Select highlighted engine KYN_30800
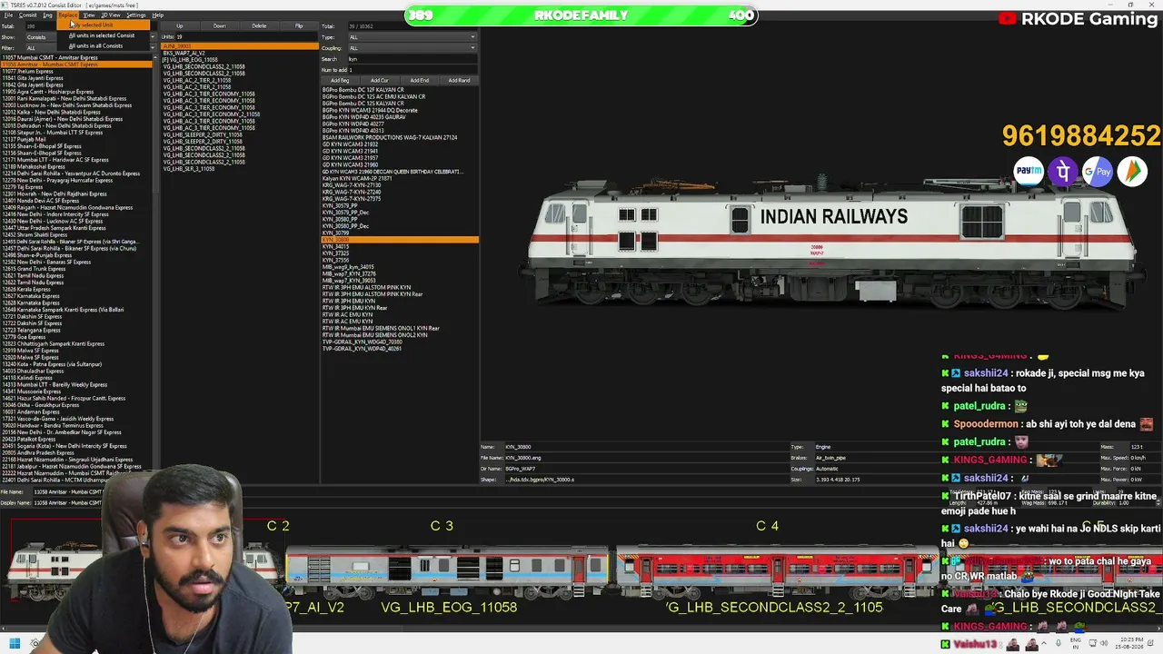 tap(400, 240)
